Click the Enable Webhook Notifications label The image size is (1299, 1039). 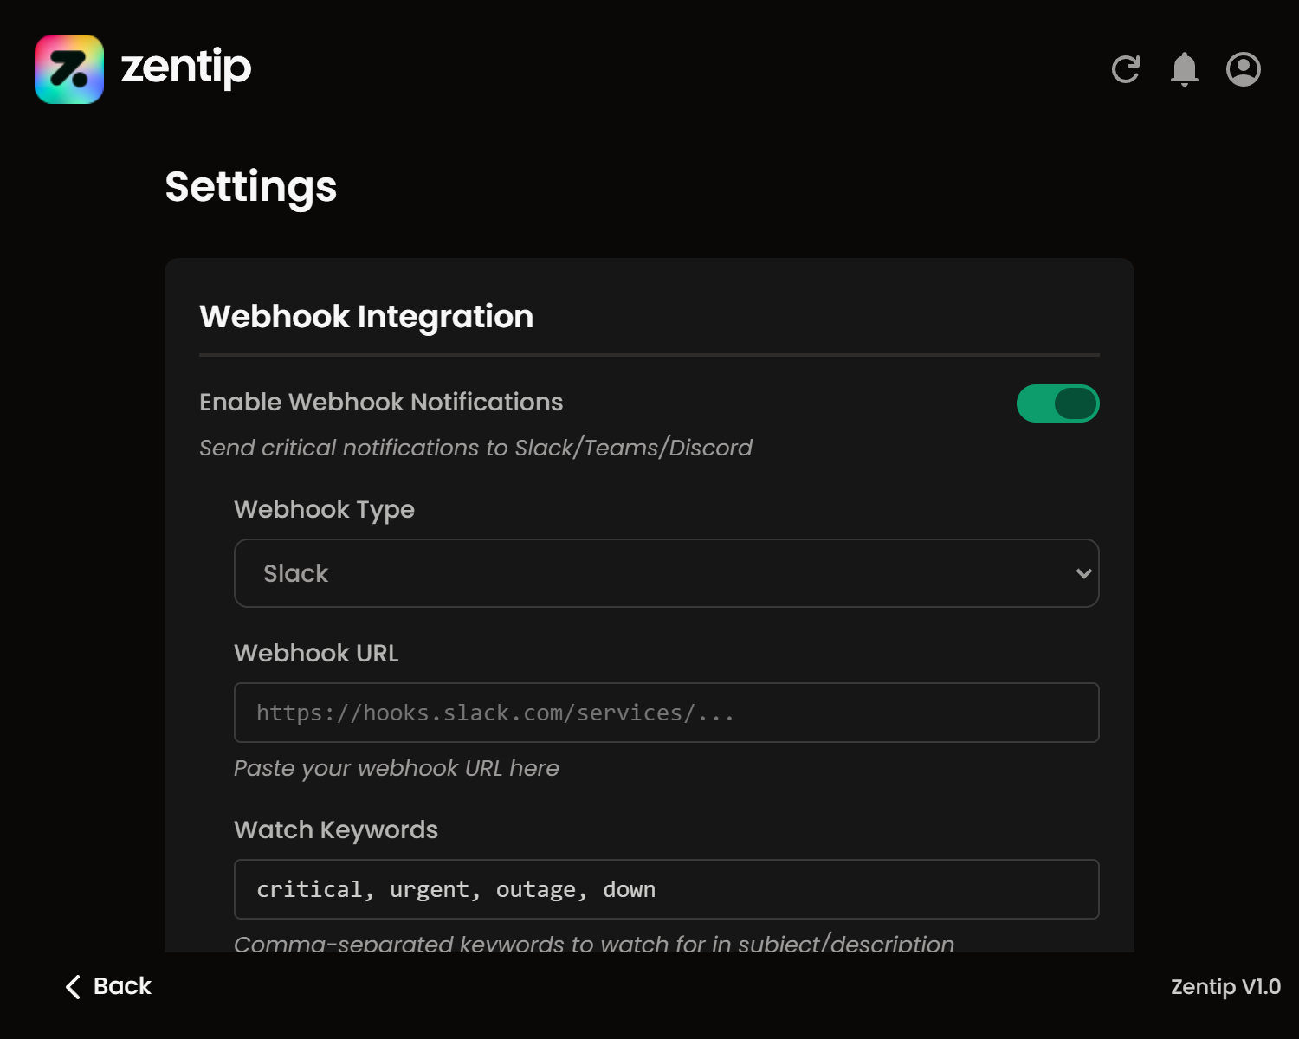pos(381,402)
